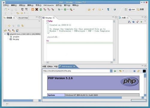This screenshot has height=108, width=150.
Task: Click the show whitespace paragraph icon
Action: tap(108, 9)
